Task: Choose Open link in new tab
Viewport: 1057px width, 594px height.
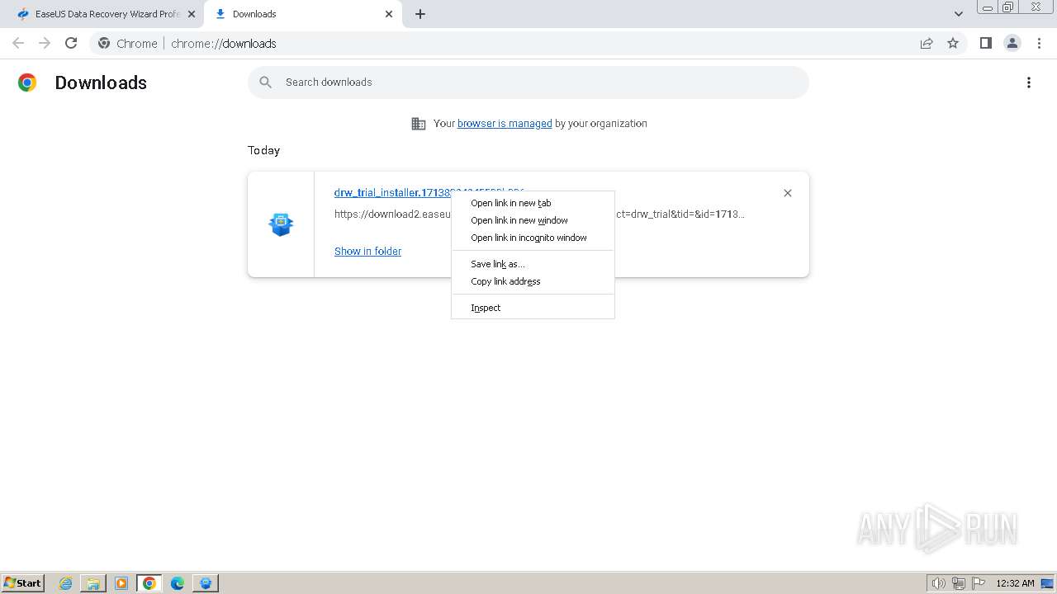Action: [533, 203]
